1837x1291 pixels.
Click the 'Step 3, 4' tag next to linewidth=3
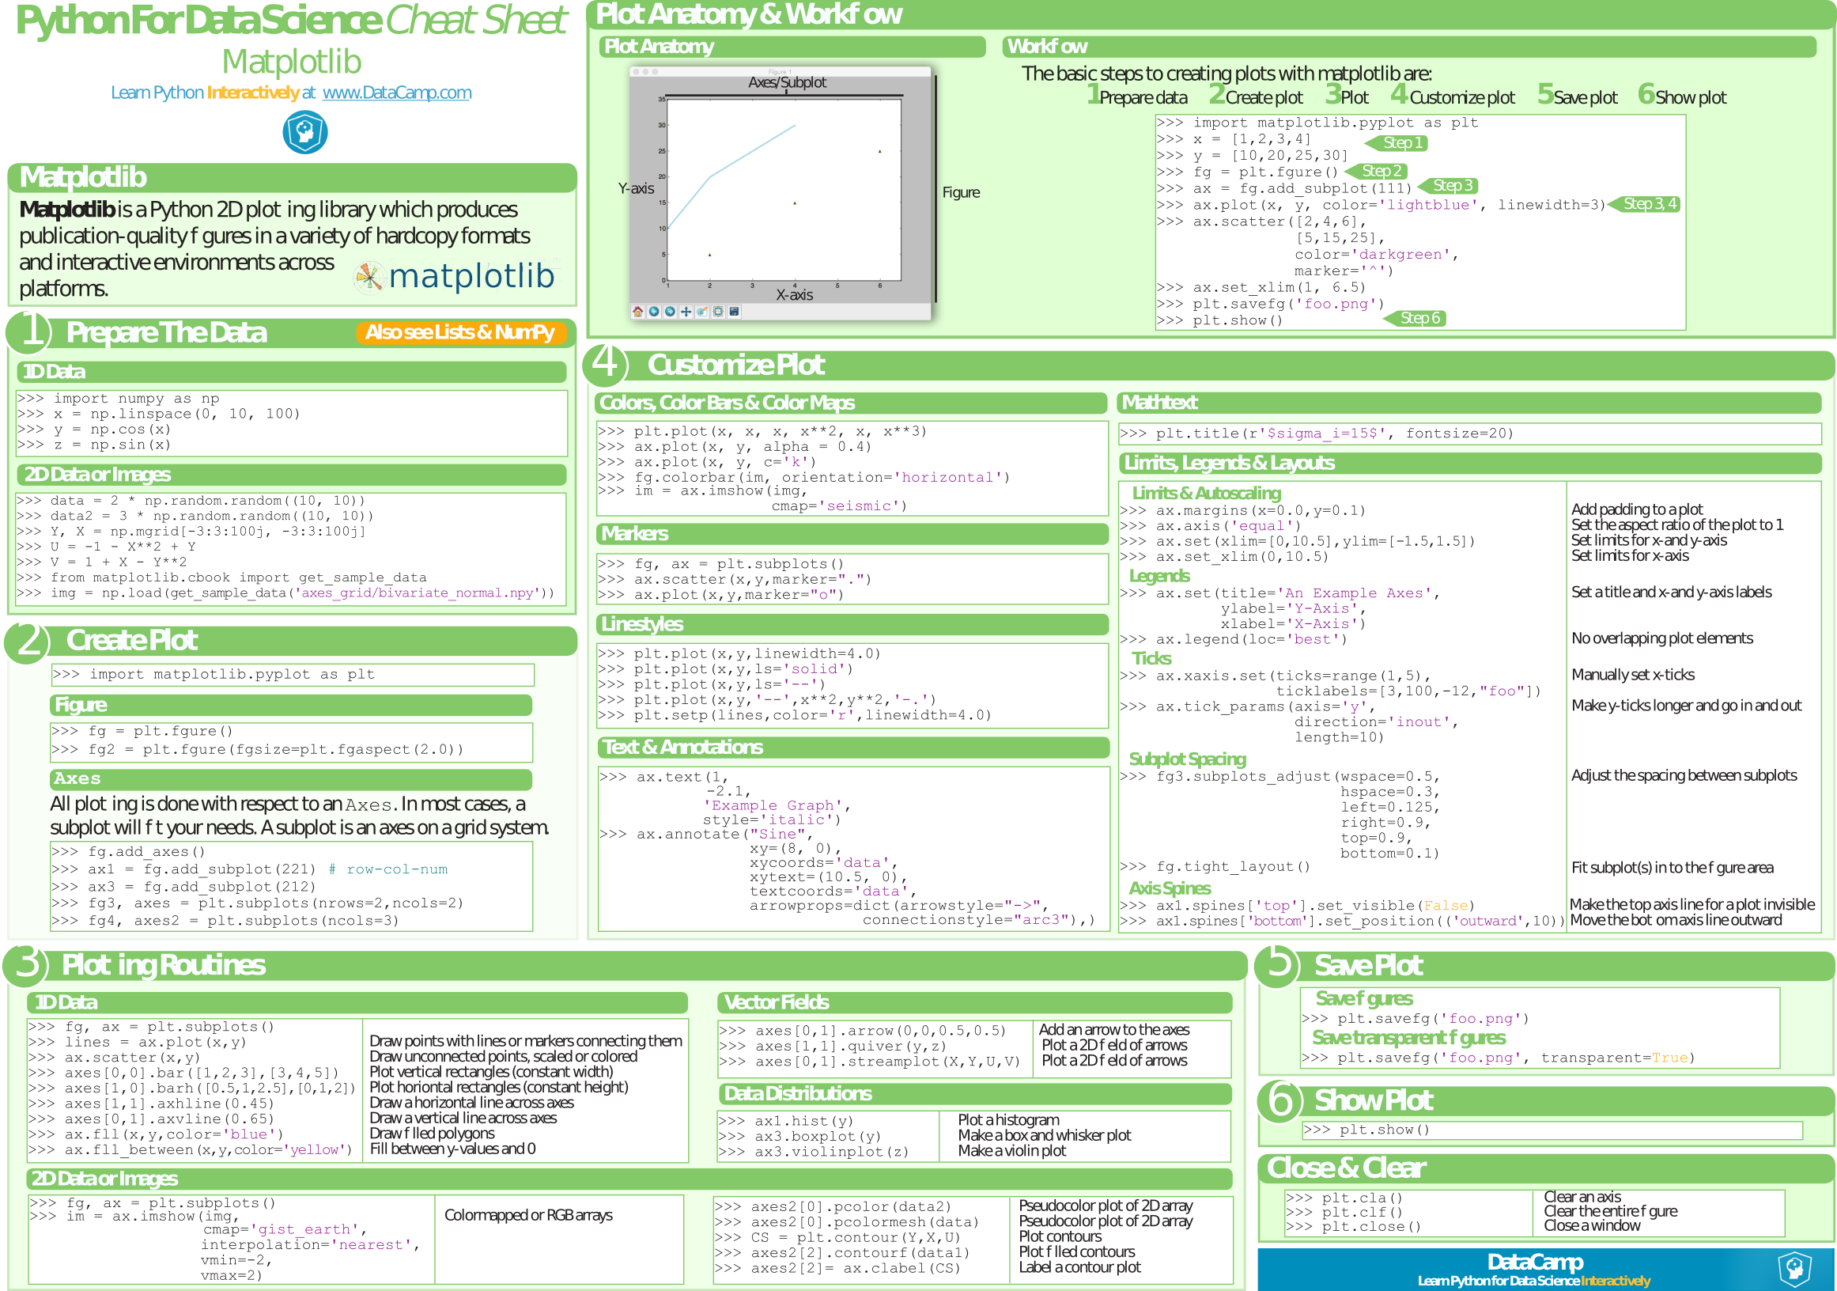1643,204
